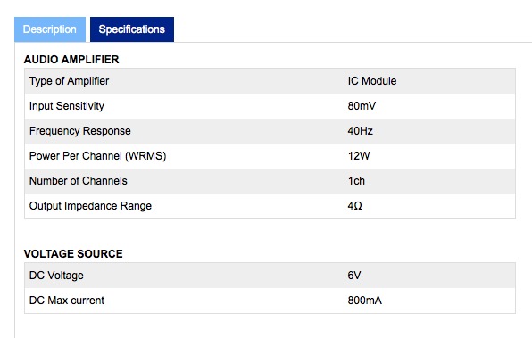
Task: Select the Number of Channels row label
Action: 79,181
